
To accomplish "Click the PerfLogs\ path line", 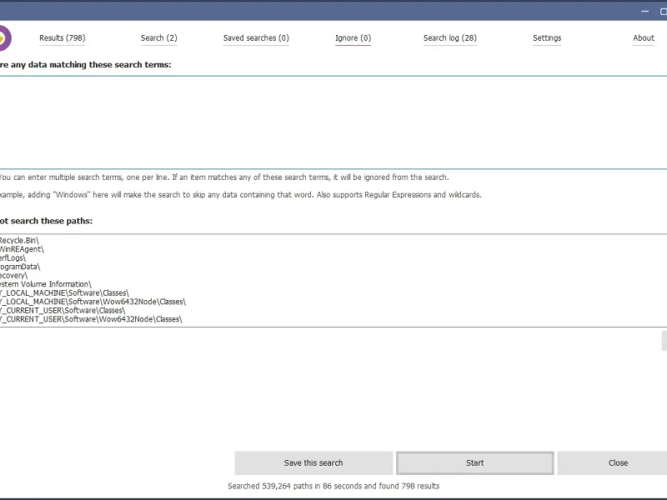I will pos(13,257).
